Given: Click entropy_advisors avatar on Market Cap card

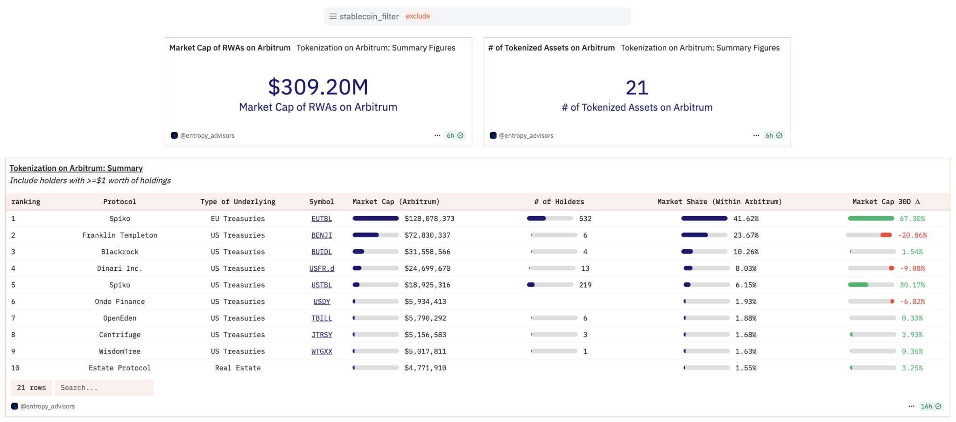Looking at the screenshot, I should 174,135.
